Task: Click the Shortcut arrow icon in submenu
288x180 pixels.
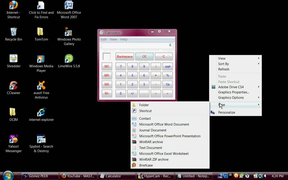Action: 134,111
